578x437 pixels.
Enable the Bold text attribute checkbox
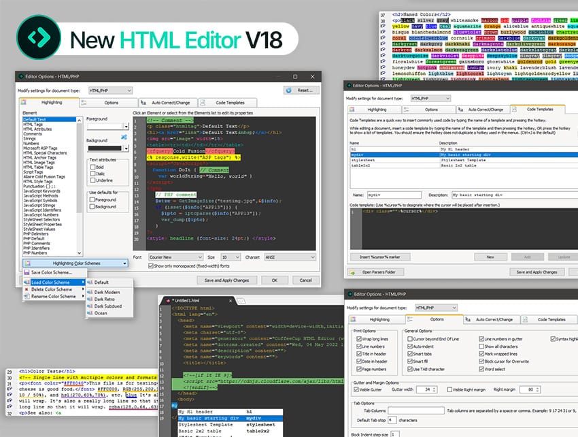pyautogui.click(x=93, y=167)
